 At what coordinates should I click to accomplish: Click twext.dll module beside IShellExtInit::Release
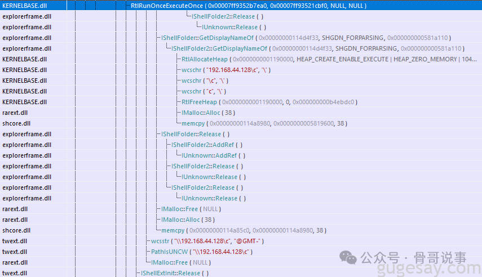tap(15, 273)
